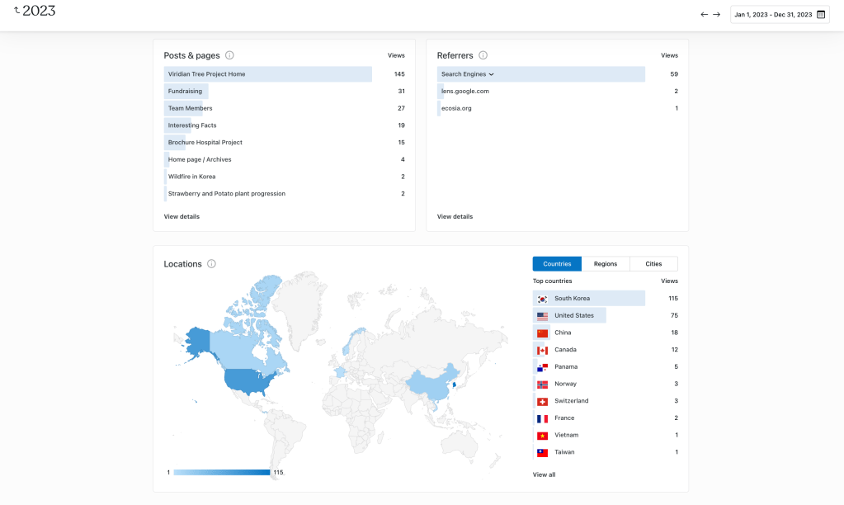Switch to the Cities tab
The width and height of the screenshot is (844, 505).
[x=653, y=264]
